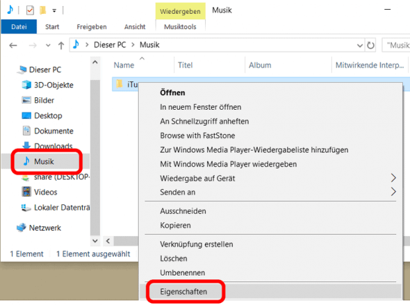Viewport: 410px width, 305px height.
Task: Go up one folder level arrow
Action: coord(61,45)
